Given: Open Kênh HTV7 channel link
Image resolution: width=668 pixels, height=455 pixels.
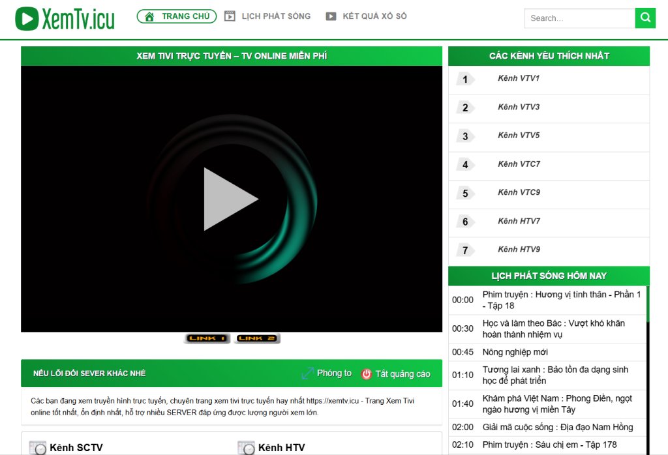Looking at the screenshot, I should (519, 221).
